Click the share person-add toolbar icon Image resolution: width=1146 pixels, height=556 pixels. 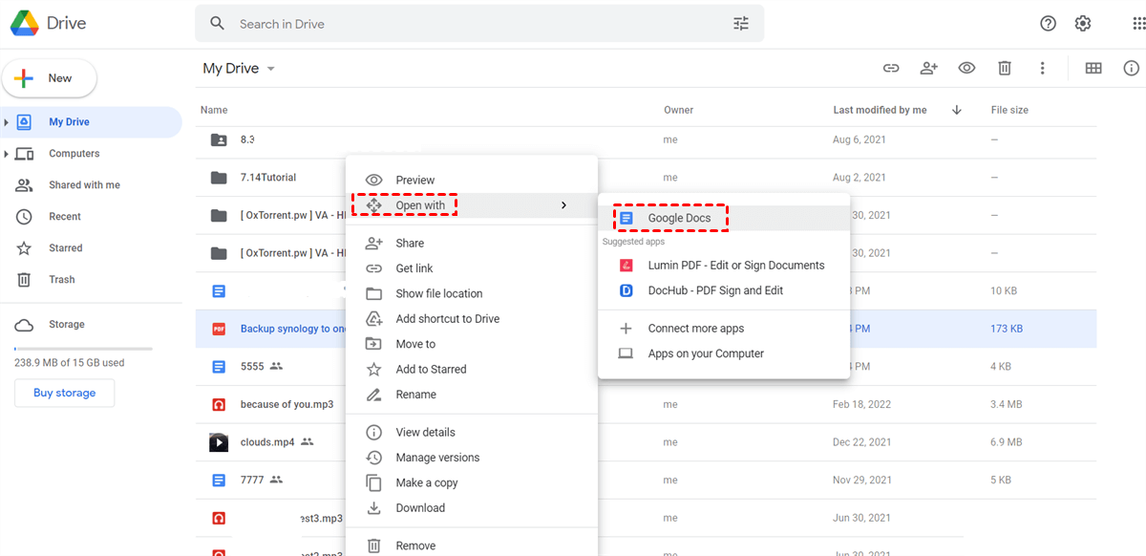(x=928, y=68)
